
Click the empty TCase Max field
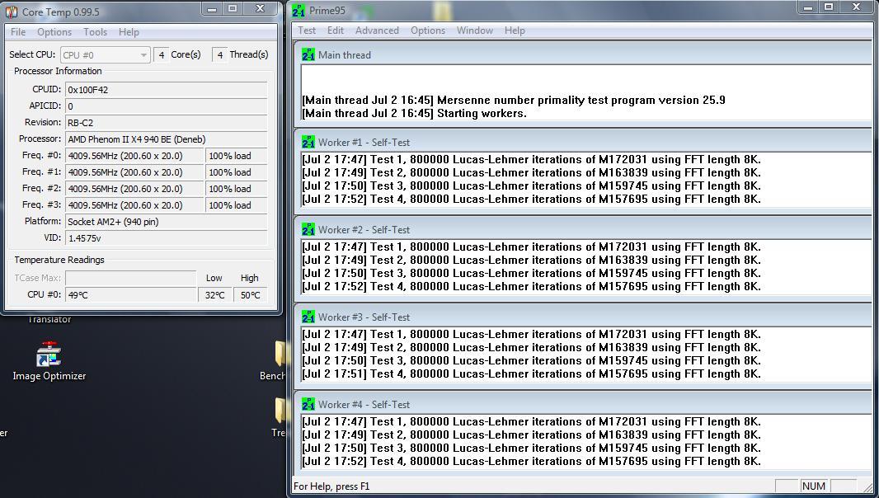pos(130,278)
